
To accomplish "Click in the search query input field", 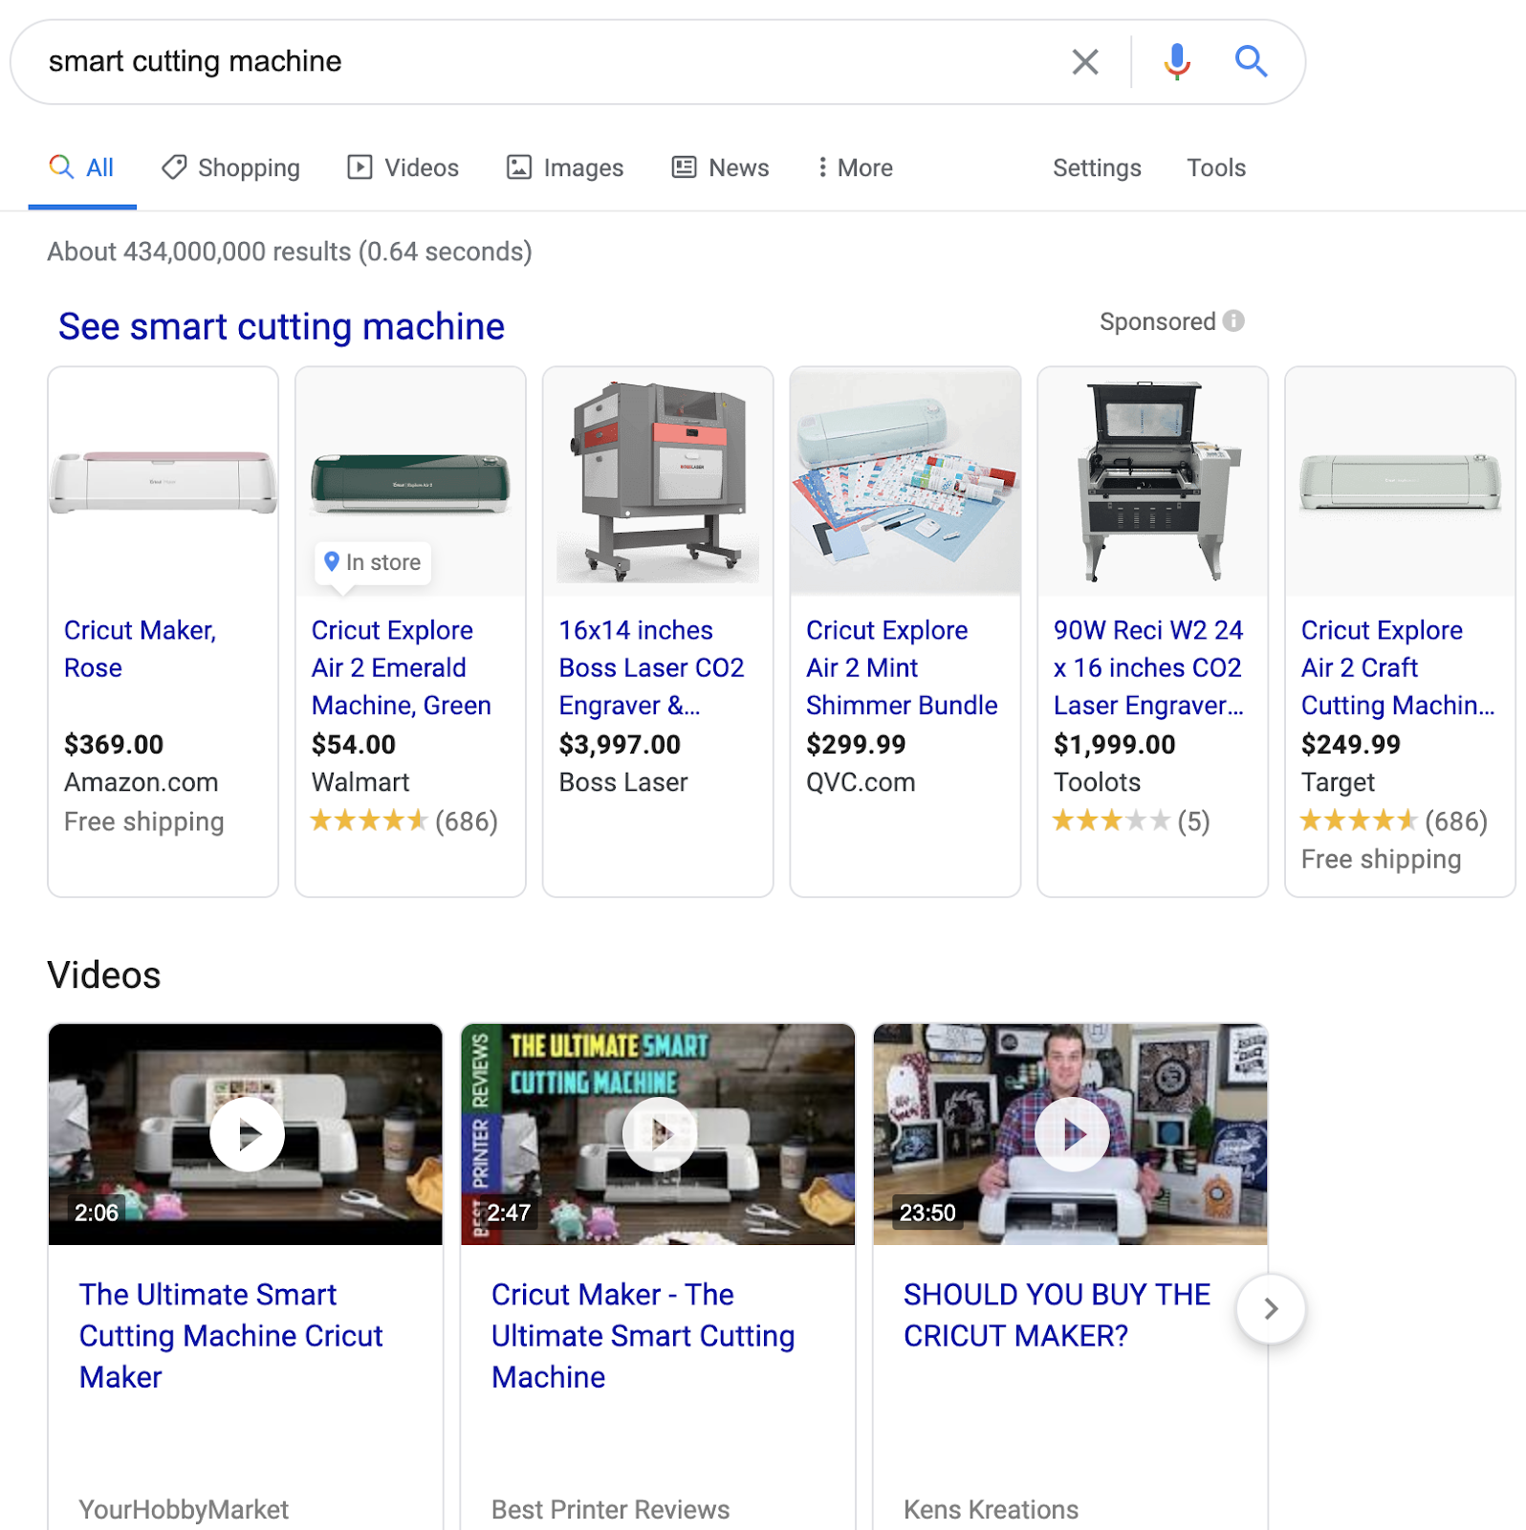I will coord(545,62).
